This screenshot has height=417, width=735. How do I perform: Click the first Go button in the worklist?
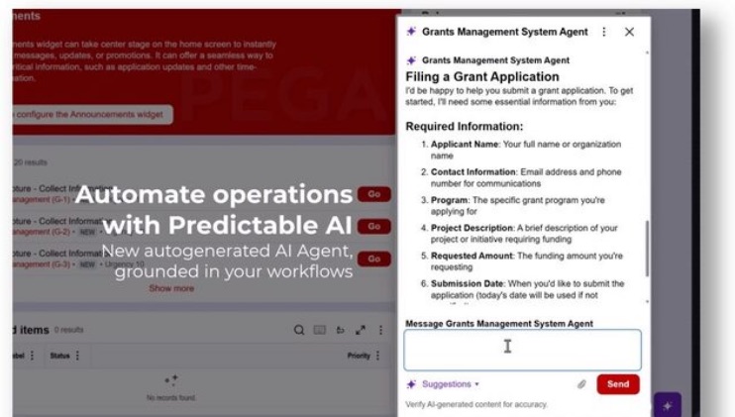point(373,194)
